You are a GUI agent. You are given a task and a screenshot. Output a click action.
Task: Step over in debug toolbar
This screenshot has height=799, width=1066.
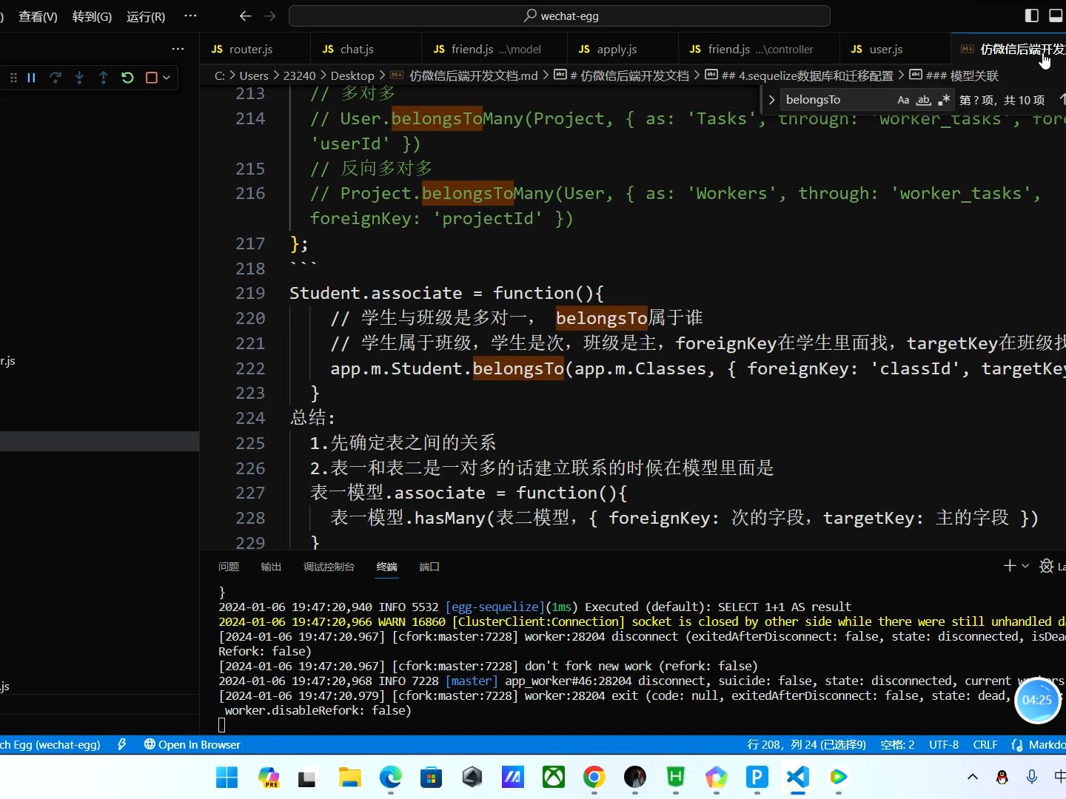[x=56, y=77]
